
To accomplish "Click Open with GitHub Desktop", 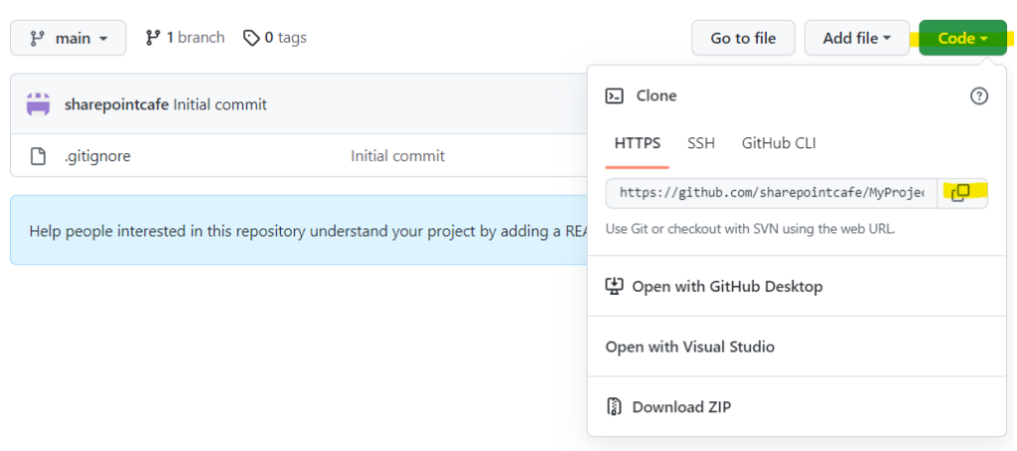I will coord(797,286).
